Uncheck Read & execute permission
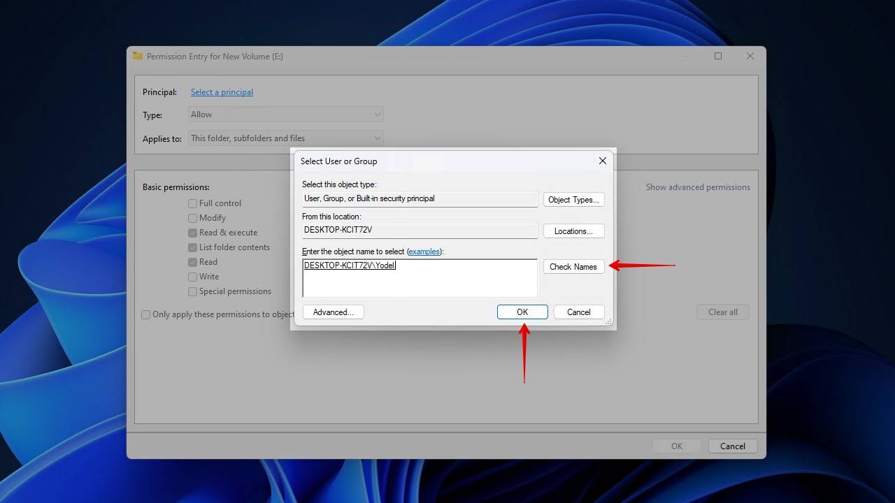The height and width of the screenshot is (503, 895). [x=192, y=233]
